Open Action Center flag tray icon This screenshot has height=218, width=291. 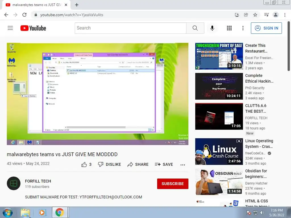click(x=248, y=213)
